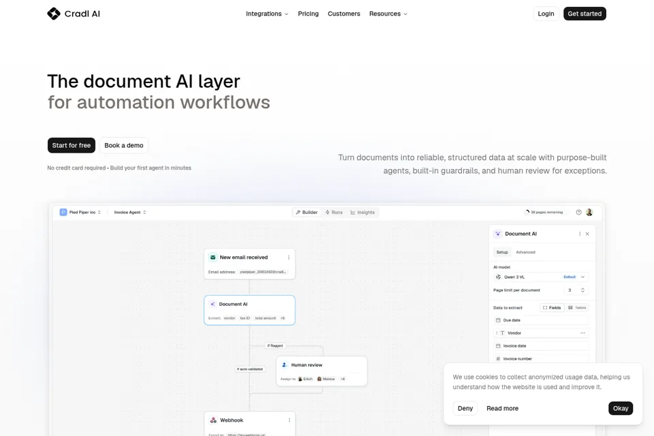Open the Customers page

[343, 14]
